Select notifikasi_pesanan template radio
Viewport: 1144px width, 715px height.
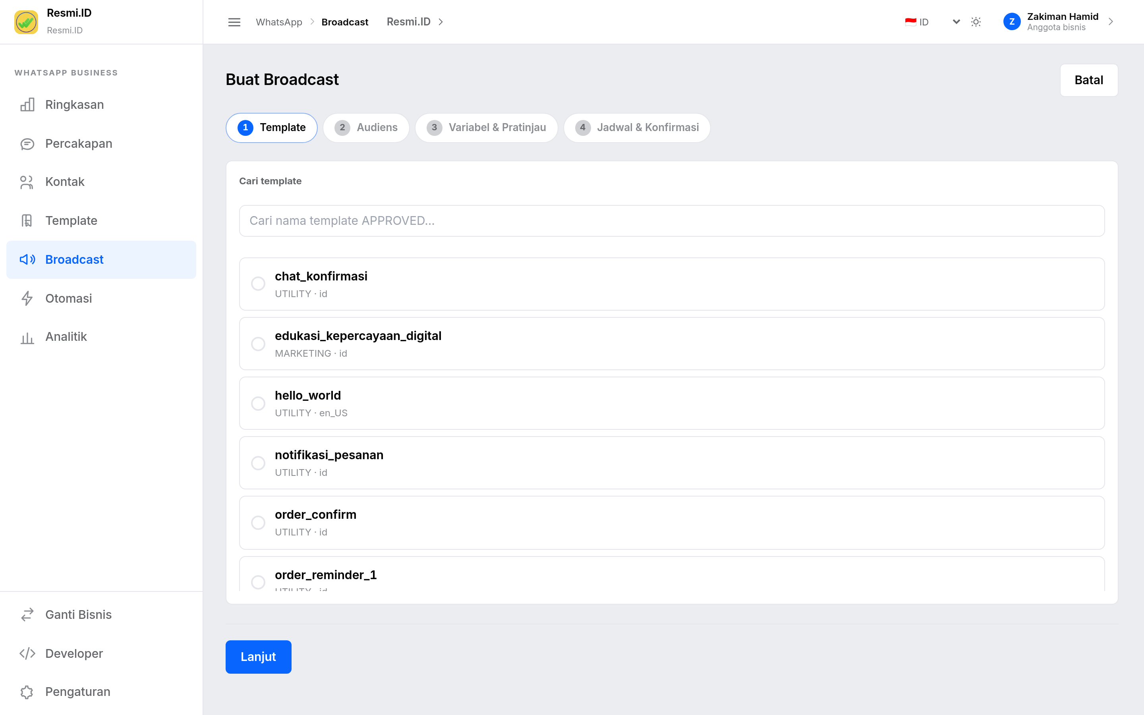(258, 463)
